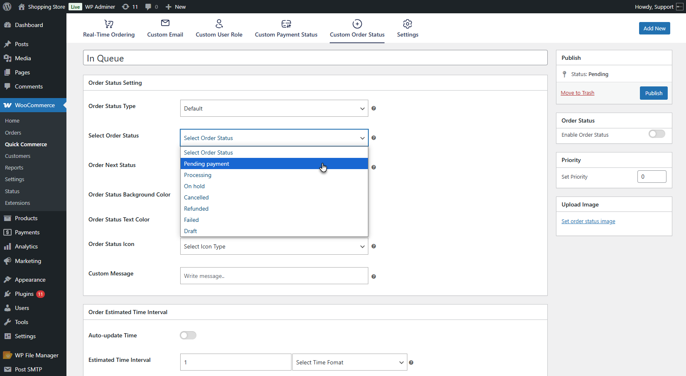
Task: Click the Set order status image link
Action: (x=588, y=221)
